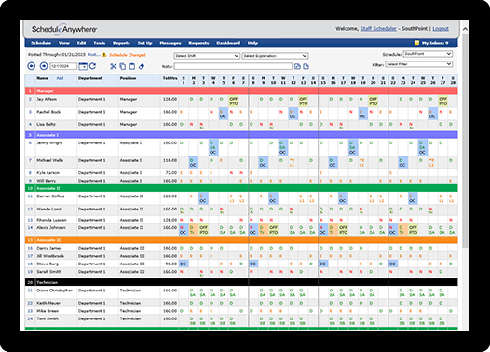Go to the next schedule period arrow
The width and height of the screenshot is (490, 352).
44,66
